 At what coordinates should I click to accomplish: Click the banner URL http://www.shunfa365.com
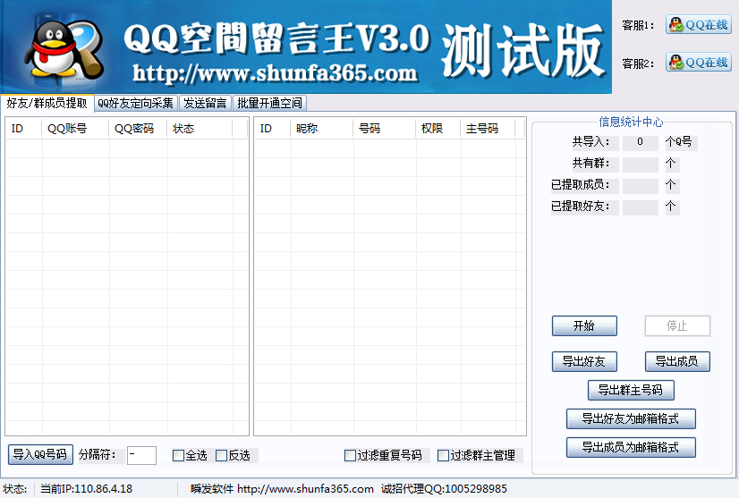click(276, 73)
